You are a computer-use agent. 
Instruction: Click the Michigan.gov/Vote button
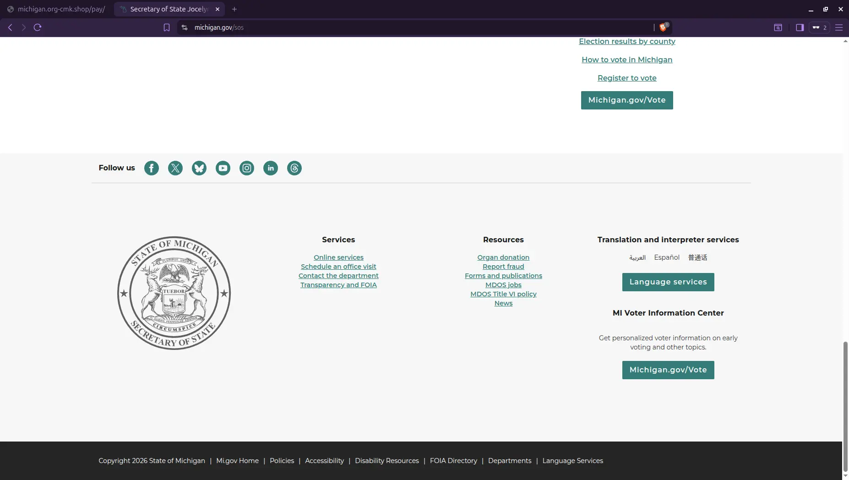(x=626, y=100)
